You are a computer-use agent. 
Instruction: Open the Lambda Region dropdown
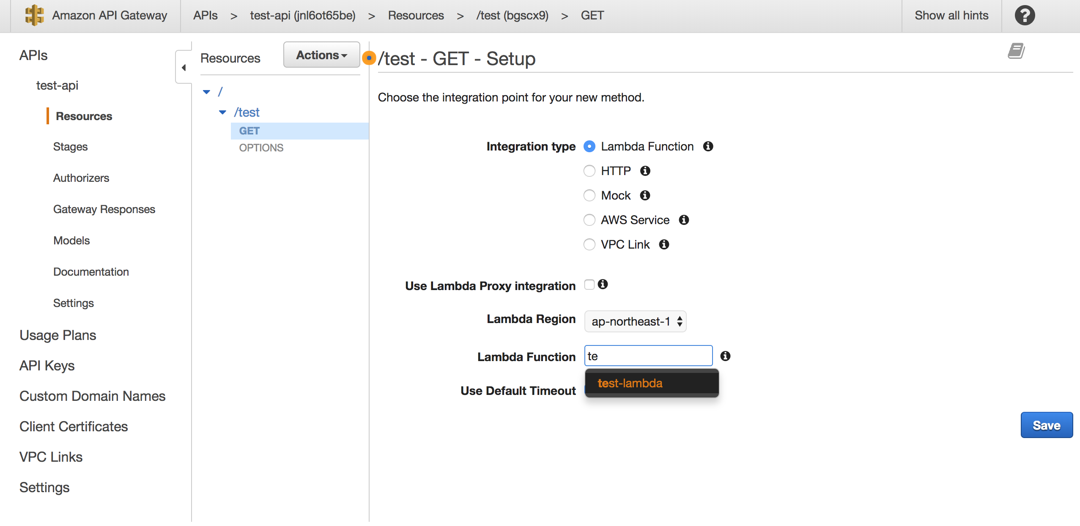(x=635, y=321)
